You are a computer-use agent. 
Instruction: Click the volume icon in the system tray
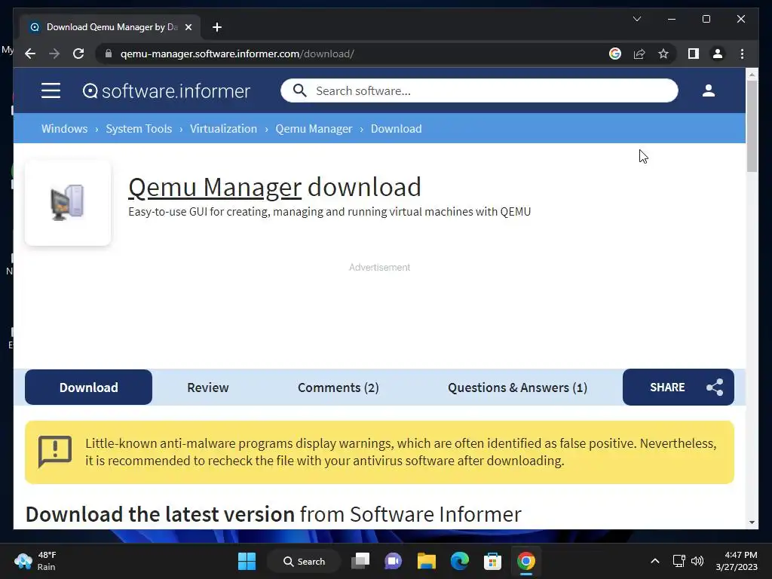coord(697,561)
